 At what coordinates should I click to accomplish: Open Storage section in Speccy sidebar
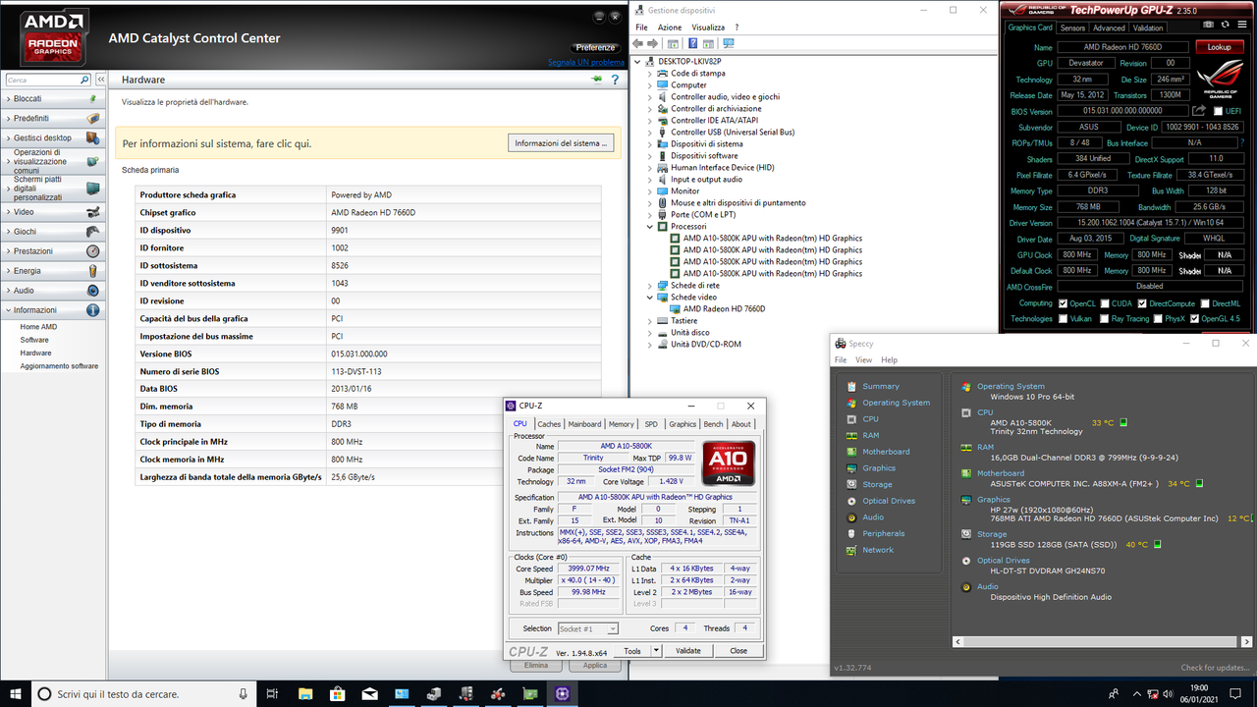click(877, 484)
